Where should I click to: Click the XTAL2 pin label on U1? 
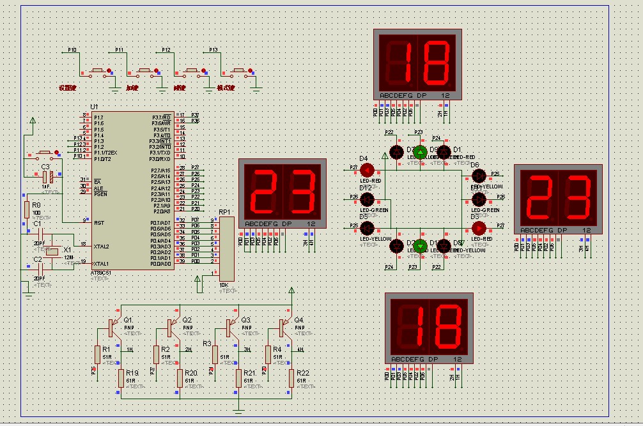click(101, 247)
